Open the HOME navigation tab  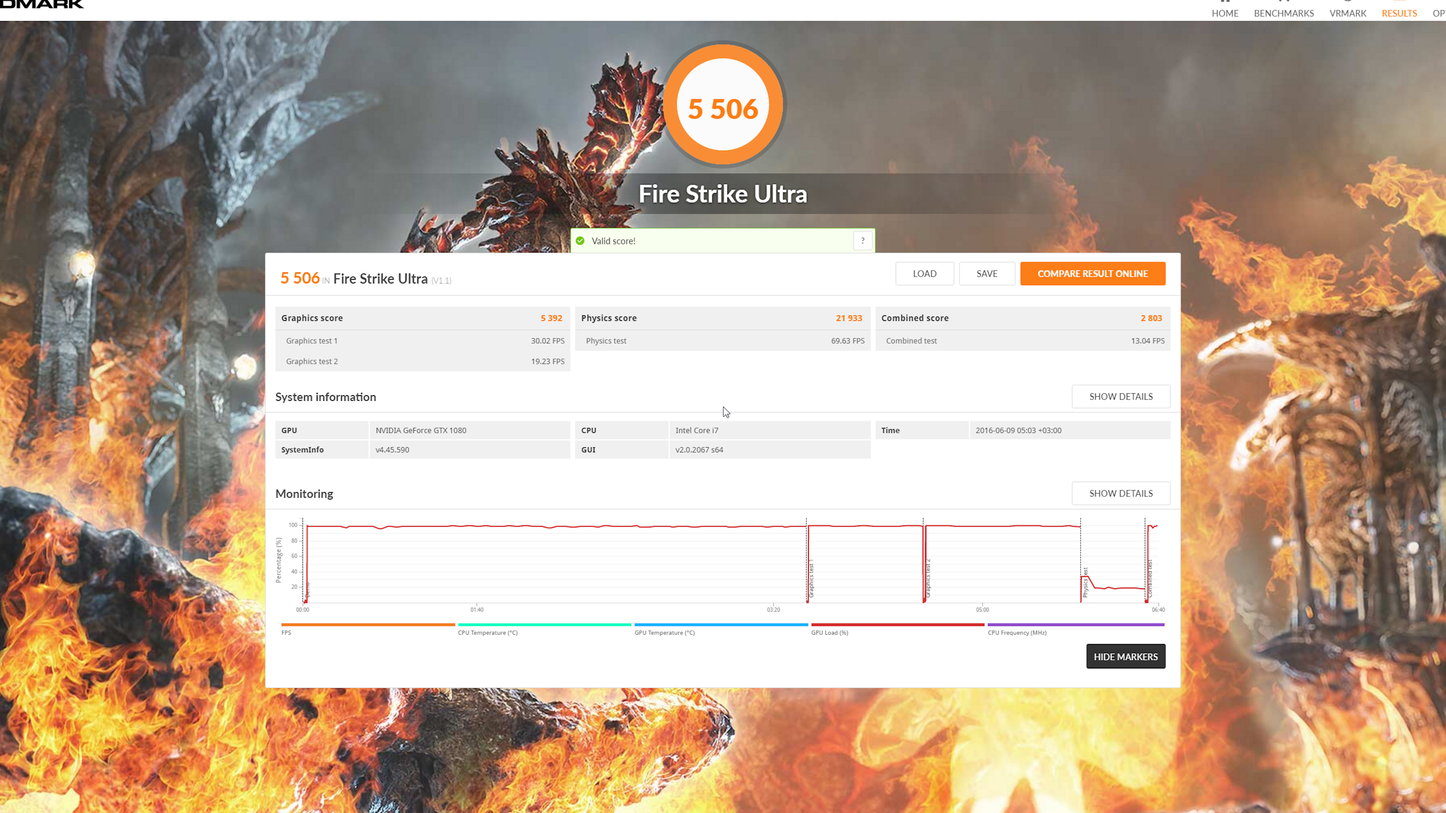(1225, 13)
